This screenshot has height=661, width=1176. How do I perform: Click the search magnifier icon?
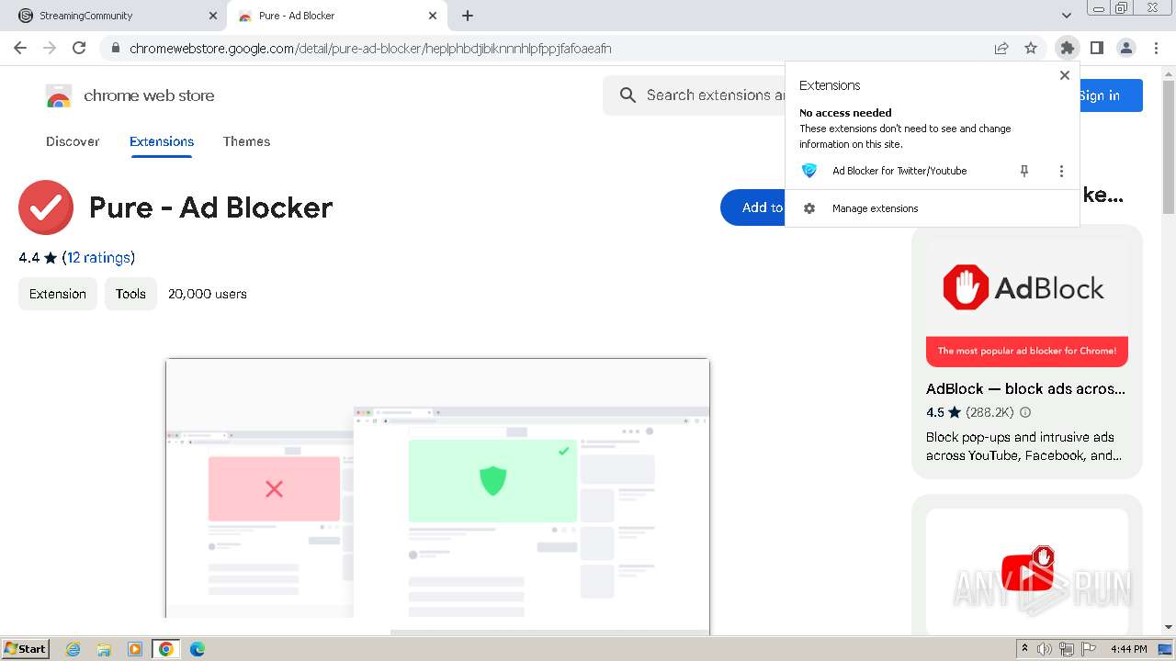tap(628, 95)
